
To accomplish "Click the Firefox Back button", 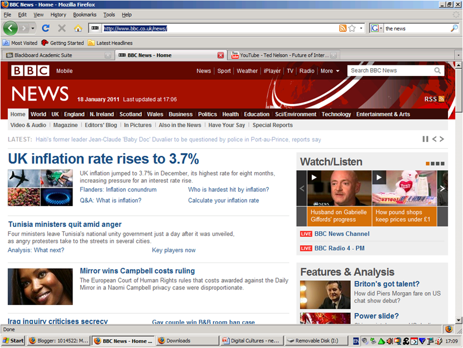I will pos(11,28).
